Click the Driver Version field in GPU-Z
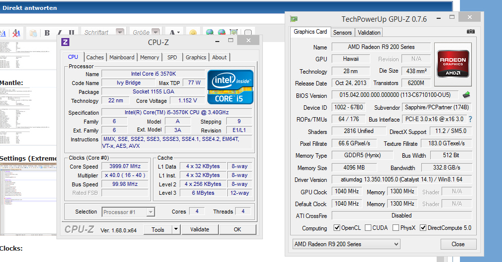 [x=402, y=179]
